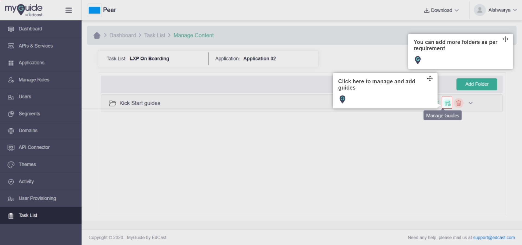
Task: Go to API Connector
Action: point(41,147)
